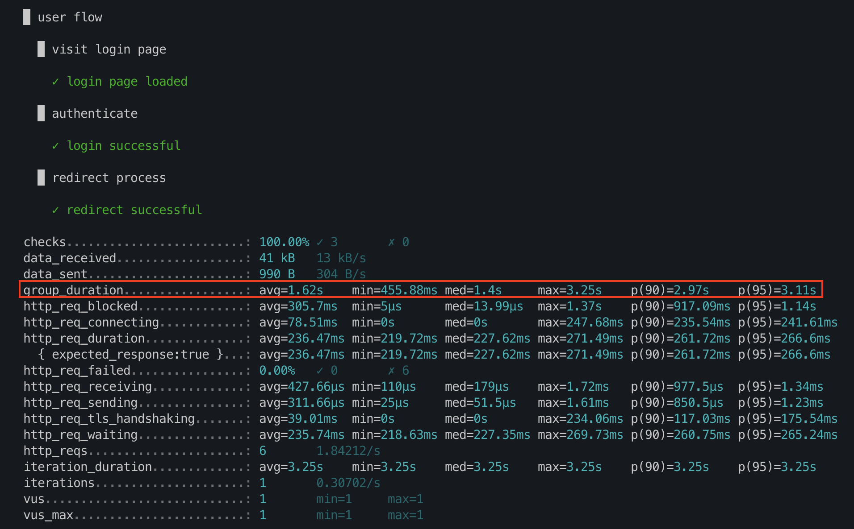Select the highlighted group_duration metric label
854x529 pixels.
click(73, 290)
